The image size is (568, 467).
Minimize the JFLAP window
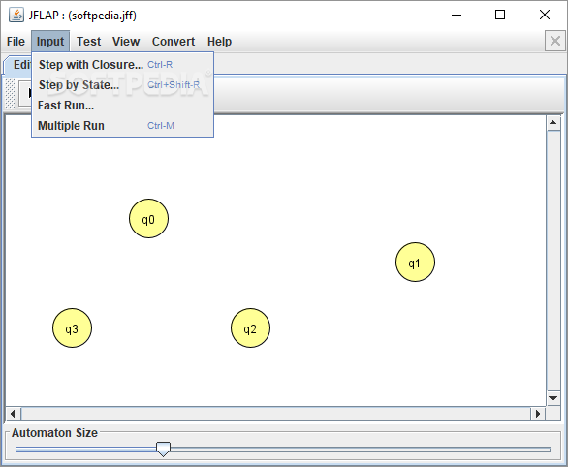click(x=457, y=15)
